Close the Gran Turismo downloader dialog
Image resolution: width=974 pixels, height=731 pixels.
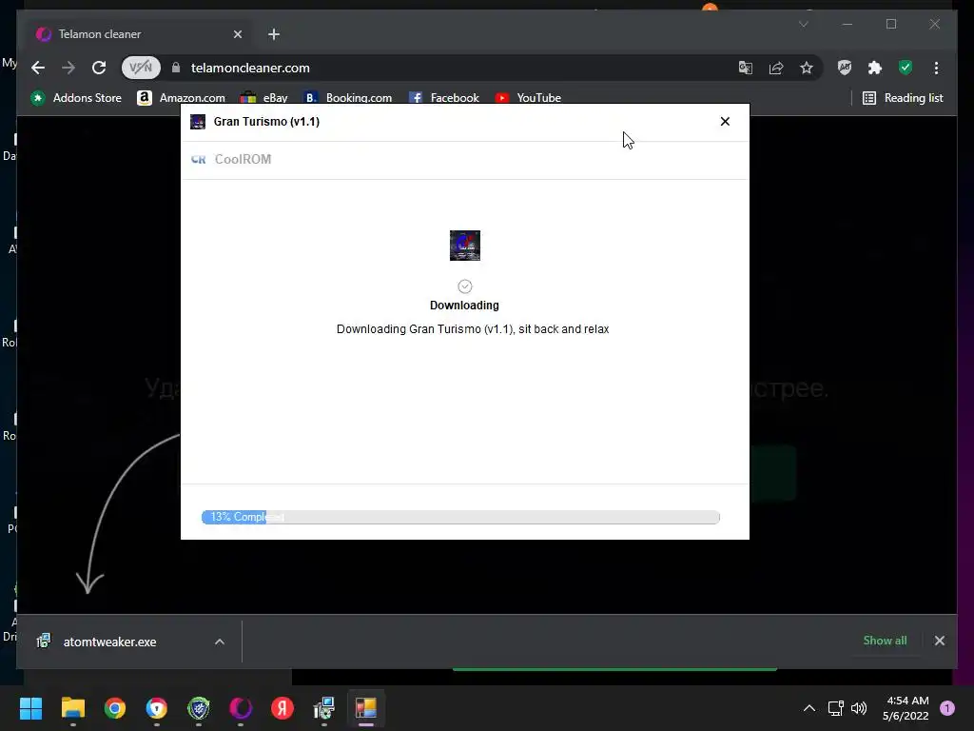725,121
